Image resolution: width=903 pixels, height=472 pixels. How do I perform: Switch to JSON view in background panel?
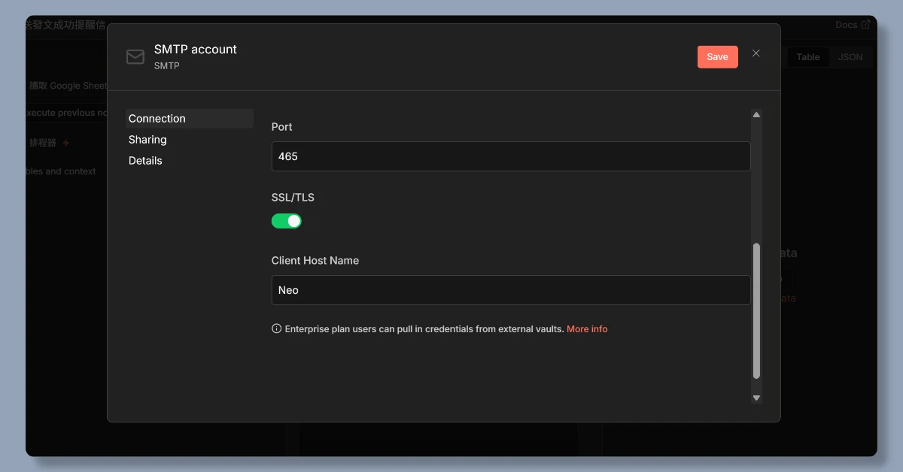click(x=850, y=57)
